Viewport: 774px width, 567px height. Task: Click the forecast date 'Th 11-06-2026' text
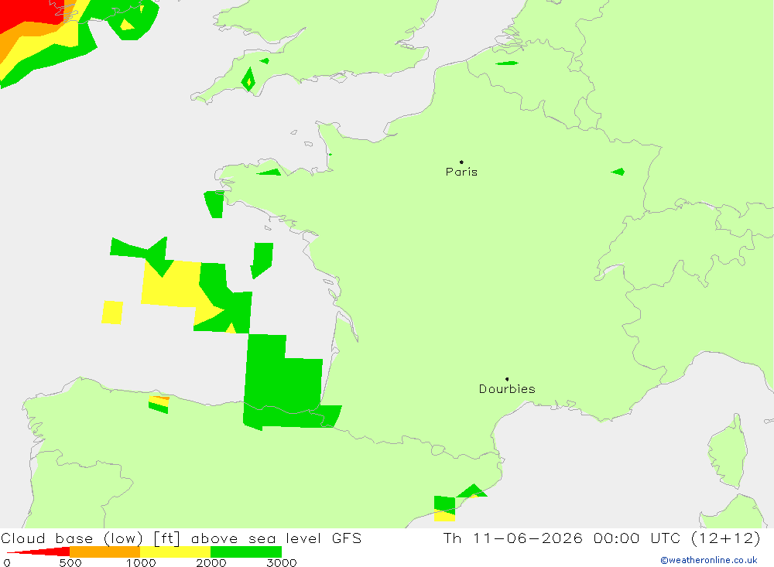(x=513, y=538)
